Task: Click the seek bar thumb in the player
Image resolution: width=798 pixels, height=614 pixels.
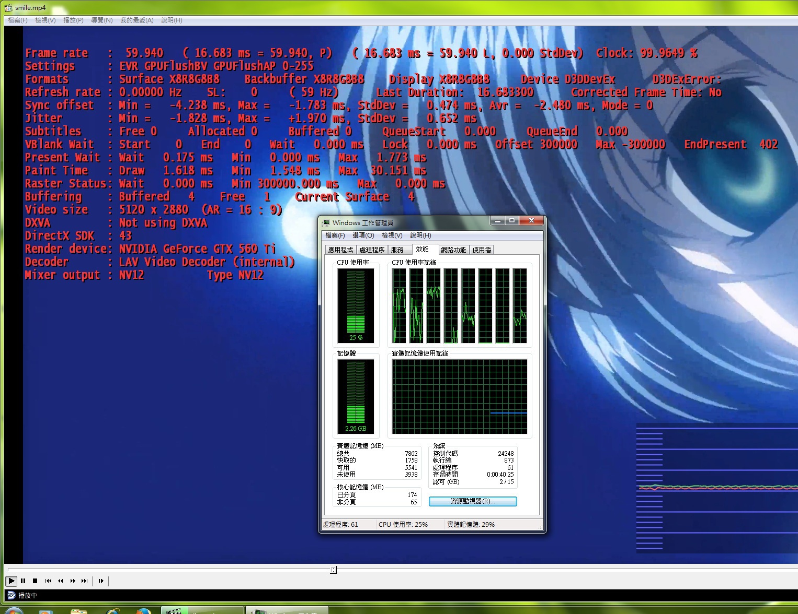Action: click(333, 570)
